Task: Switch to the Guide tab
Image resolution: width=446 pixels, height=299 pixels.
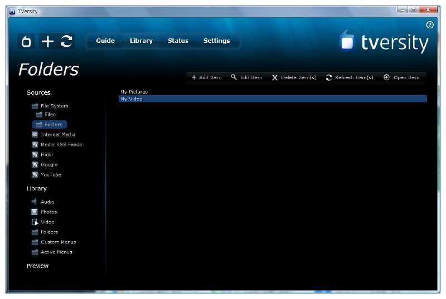Action: coord(105,41)
